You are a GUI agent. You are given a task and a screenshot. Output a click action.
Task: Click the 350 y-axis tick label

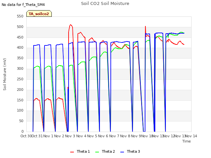(x=20, y=58)
